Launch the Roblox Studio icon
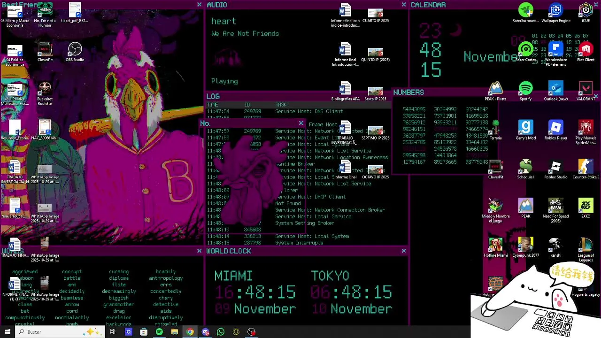 (555, 169)
